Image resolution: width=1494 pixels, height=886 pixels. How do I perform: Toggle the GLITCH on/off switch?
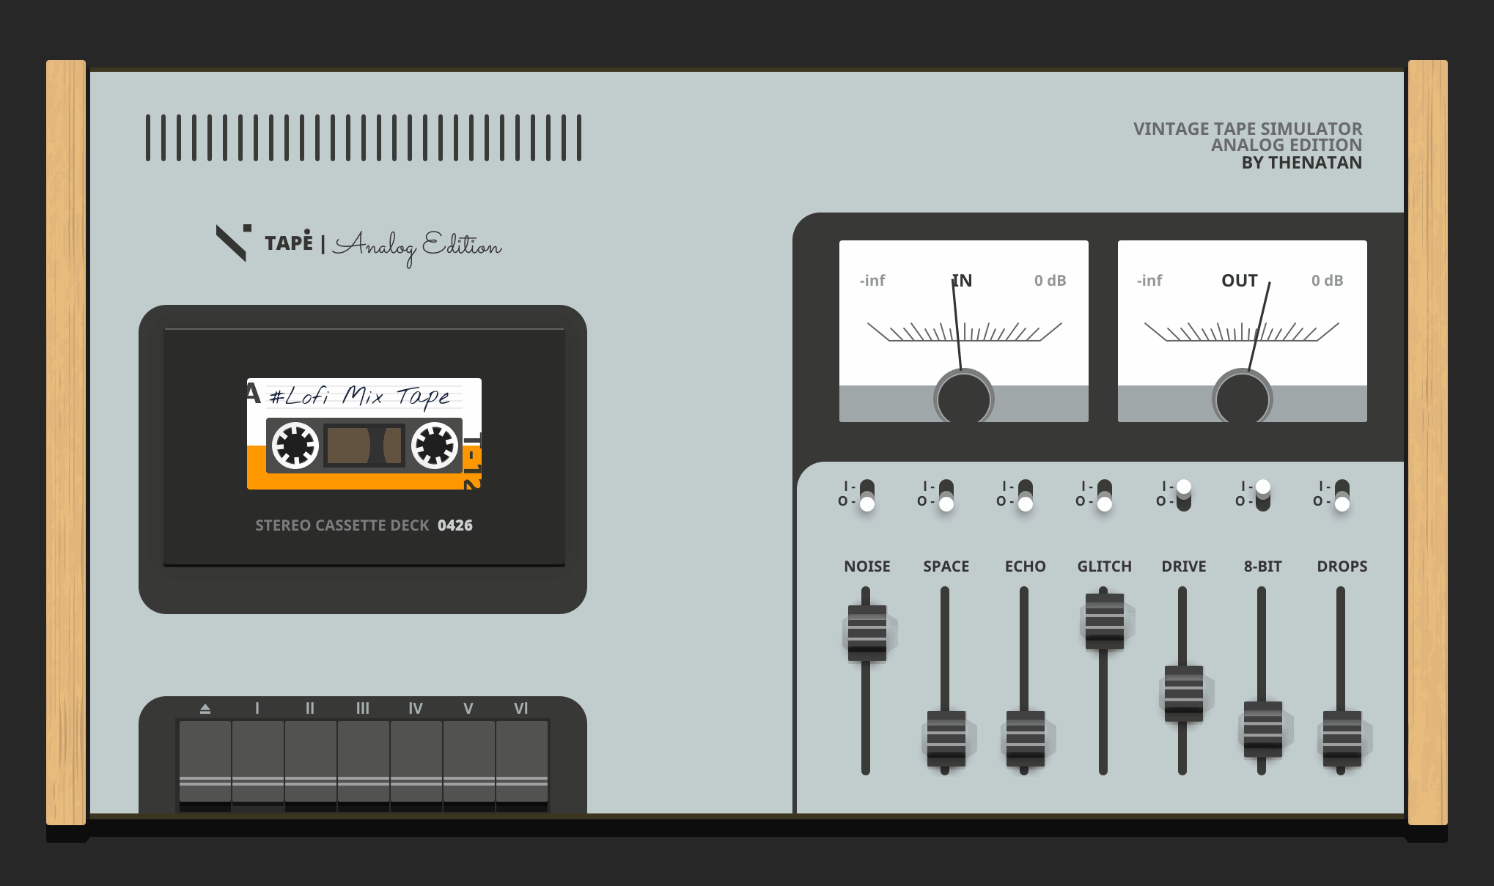click(1105, 495)
